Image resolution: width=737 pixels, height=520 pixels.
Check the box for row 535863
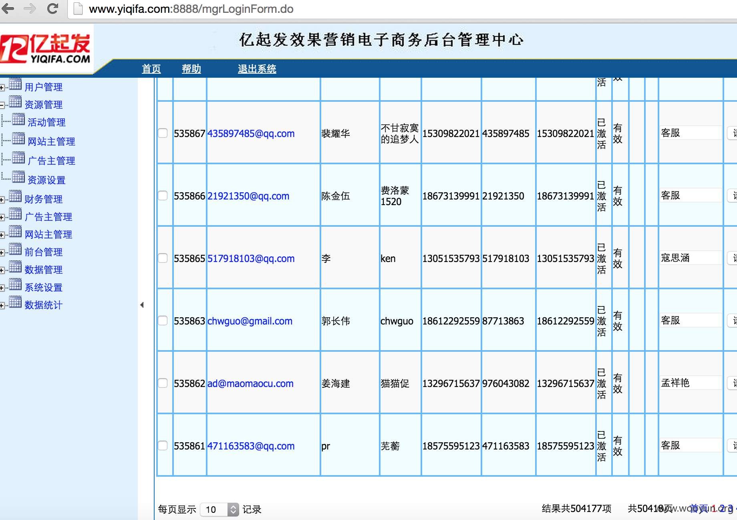[163, 320]
